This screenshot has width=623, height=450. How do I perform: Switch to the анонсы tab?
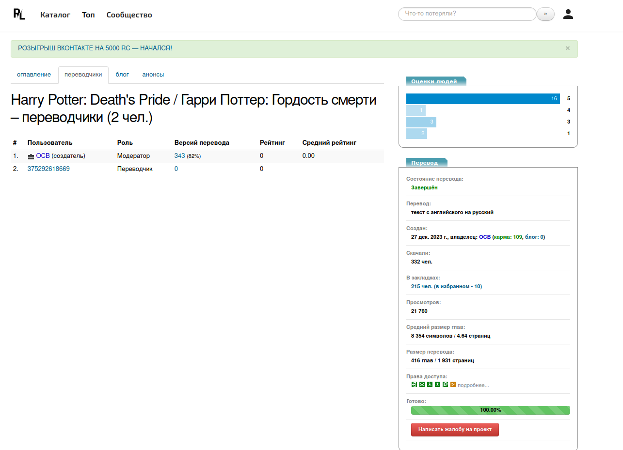pyautogui.click(x=153, y=75)
